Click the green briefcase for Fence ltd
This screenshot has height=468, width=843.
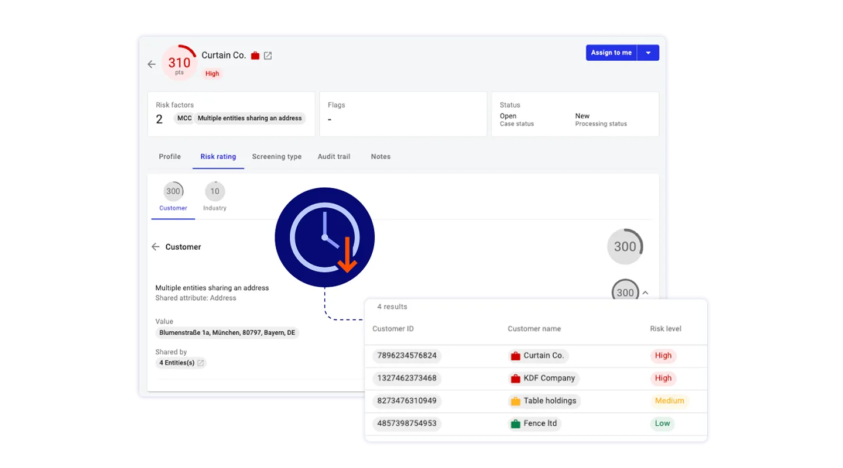tap(515, 424)
